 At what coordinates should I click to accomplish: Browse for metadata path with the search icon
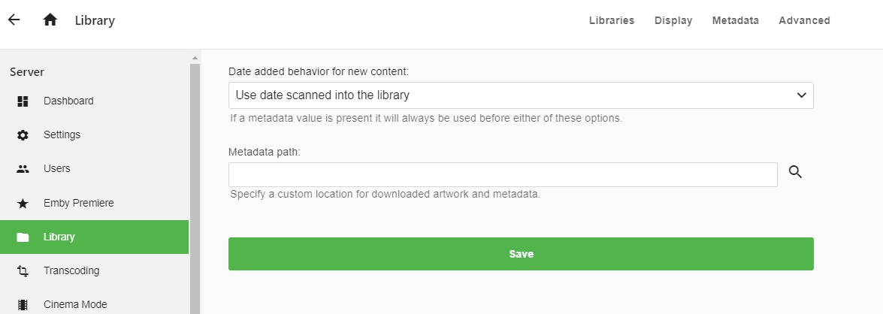tap(796, 173)
